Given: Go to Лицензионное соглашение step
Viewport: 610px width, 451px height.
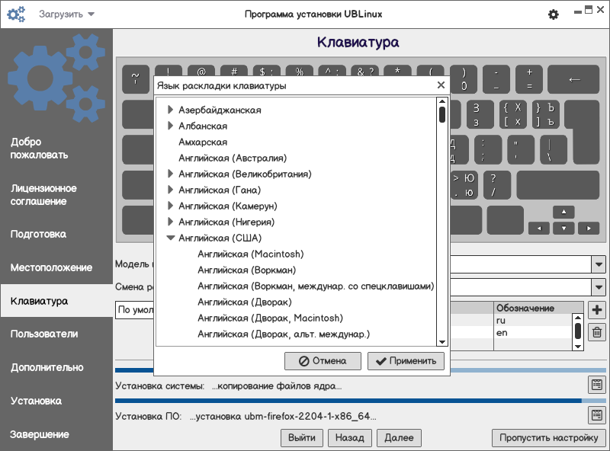Looking at the screenshot, I should 43,195.
